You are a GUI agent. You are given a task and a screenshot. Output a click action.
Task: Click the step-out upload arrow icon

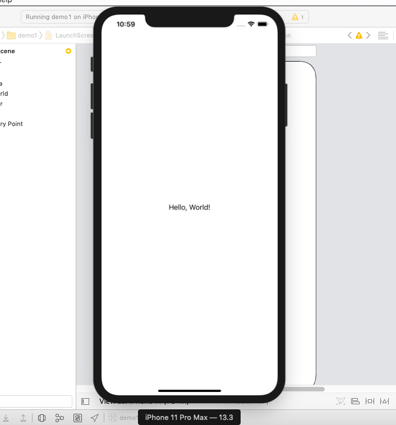point(24,418)
